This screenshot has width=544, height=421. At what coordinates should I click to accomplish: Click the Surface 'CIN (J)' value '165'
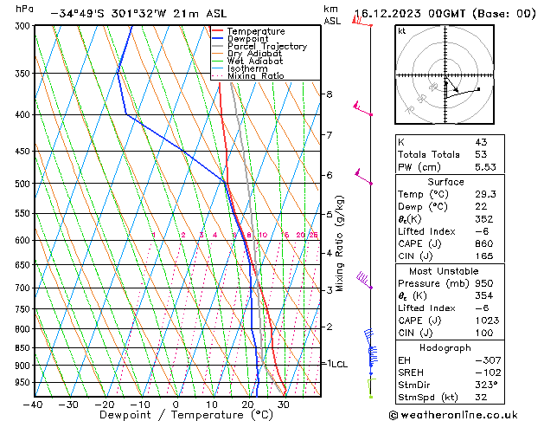tap(484, 256)
